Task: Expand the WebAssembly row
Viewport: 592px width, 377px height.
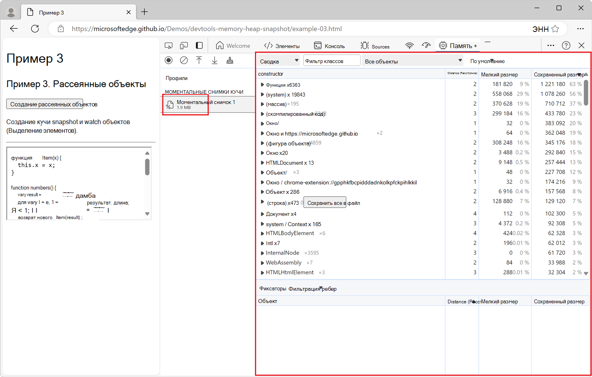Action: pos(262,263)
